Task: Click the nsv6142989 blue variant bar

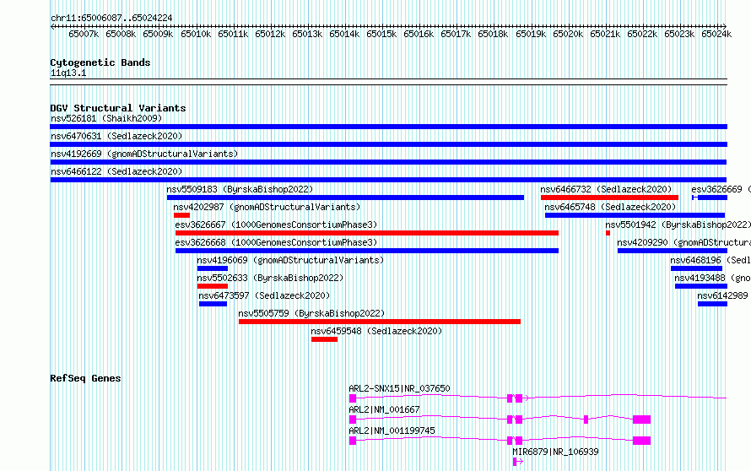Action: tap(712, 304)
